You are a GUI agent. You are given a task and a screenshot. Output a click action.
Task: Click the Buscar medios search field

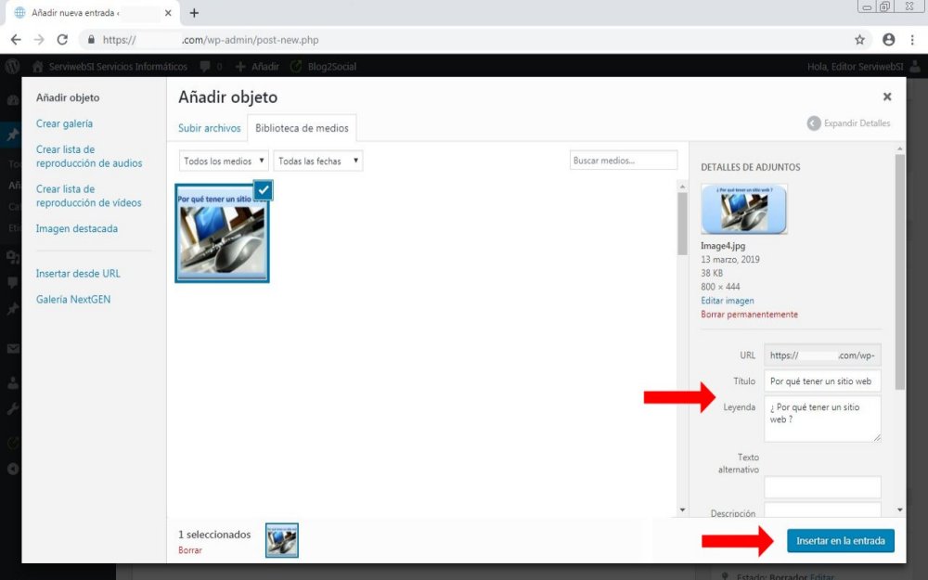(624, 161)
